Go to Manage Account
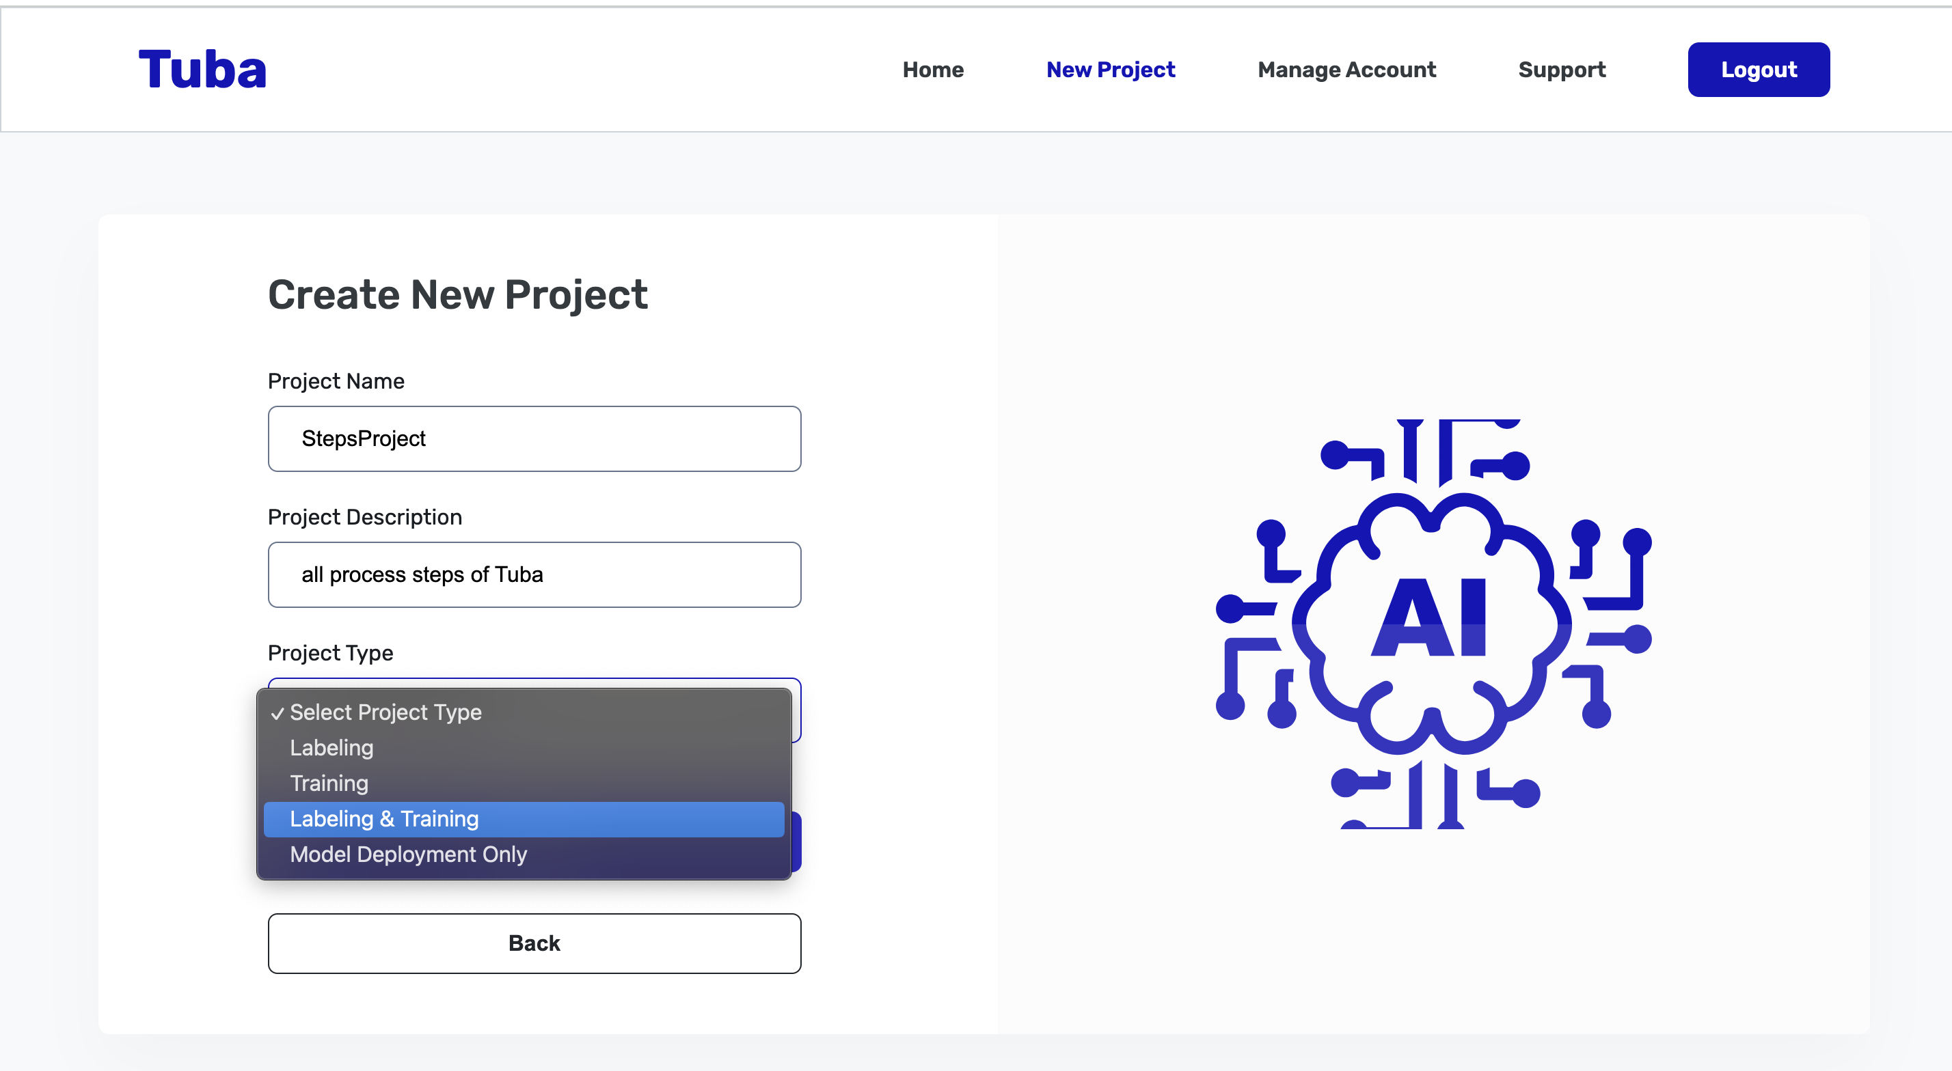Screen dimensions: 1952x1071 tap(1346, 69)
